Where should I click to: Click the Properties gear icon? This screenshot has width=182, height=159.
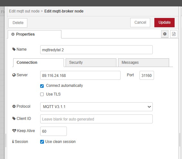click(x=13, y=34)
